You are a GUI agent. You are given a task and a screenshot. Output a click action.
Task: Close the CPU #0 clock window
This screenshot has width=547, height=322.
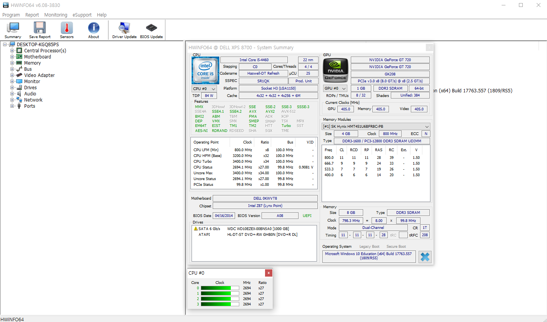point(268,273)
